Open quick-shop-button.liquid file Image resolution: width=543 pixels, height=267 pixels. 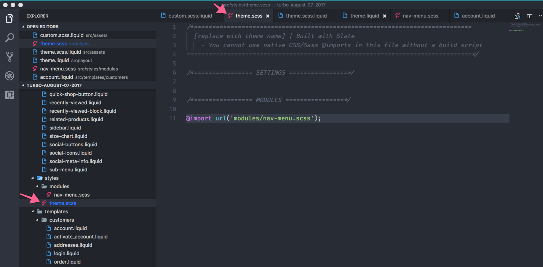(x=88, y=94)
